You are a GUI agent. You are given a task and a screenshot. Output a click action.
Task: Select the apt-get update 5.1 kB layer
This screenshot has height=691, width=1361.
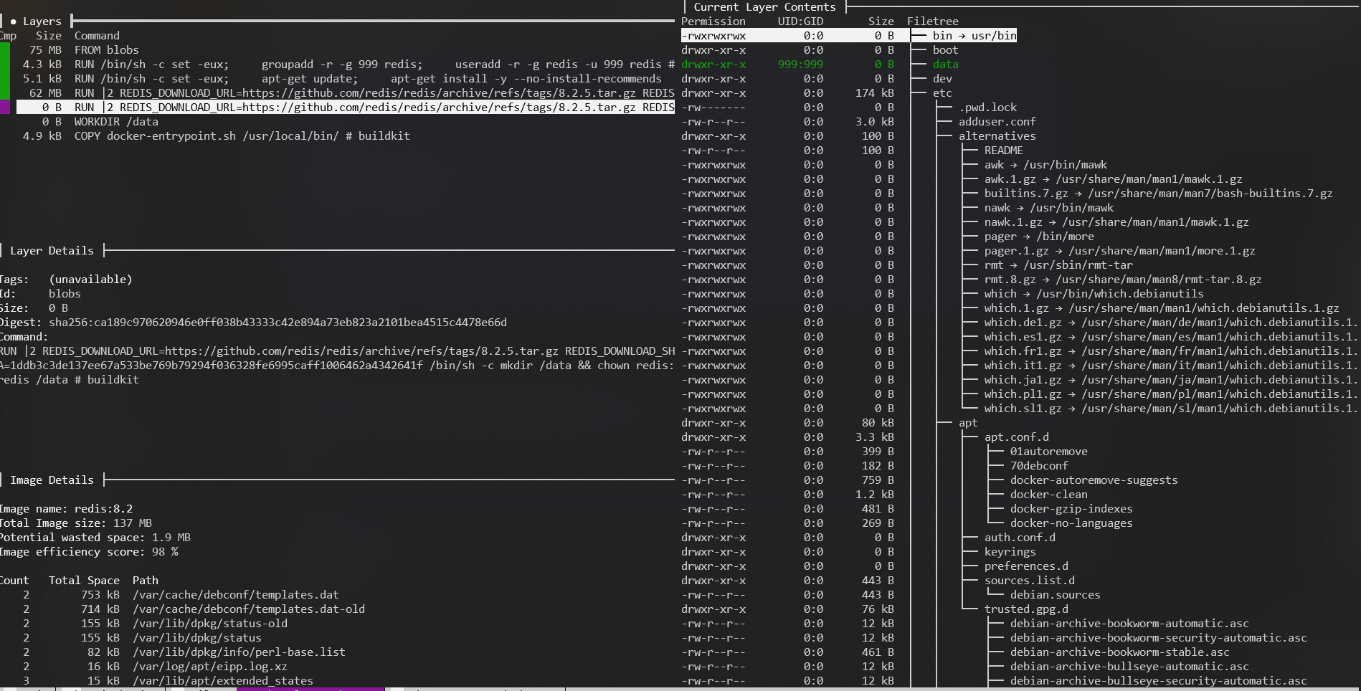[x=342, y=79]
